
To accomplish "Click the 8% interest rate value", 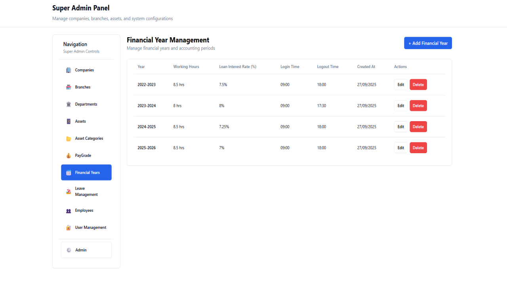I will tap(222, 106).
